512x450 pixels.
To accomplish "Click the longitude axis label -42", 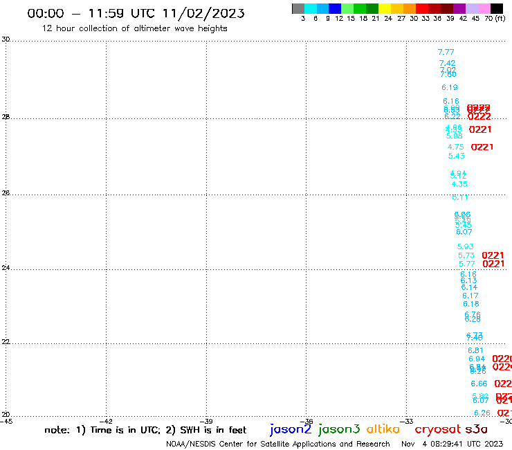I will pyautogui.click(x=106, y=422).
